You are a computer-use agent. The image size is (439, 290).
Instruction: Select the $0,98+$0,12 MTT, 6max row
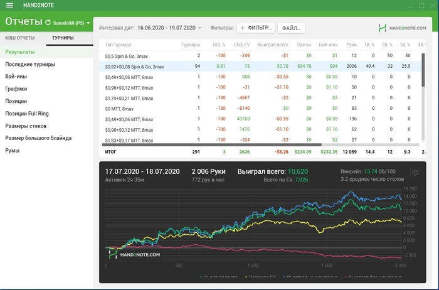coord(260,87)
